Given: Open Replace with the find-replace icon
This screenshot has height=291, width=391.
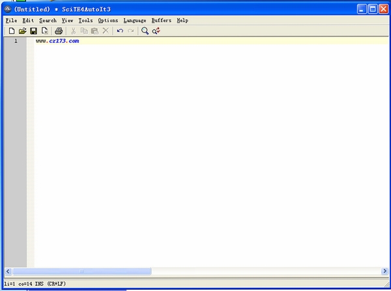Looking at the screenshot, I should coord(156,31).
